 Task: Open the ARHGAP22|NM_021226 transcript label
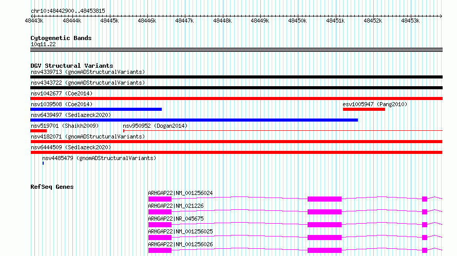click(176, 206)
